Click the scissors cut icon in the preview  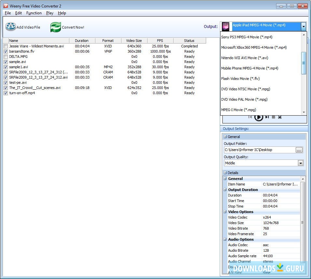coord(279,117)
